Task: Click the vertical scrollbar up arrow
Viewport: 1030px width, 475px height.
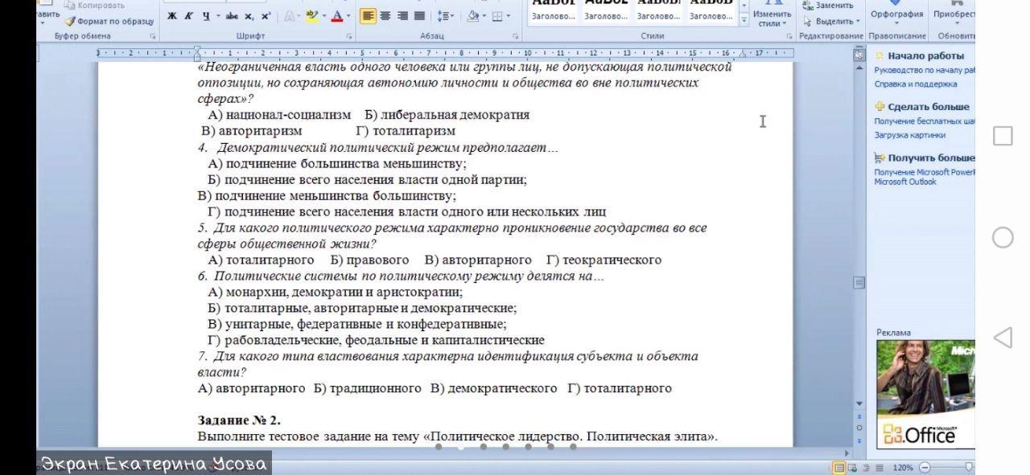Action: pos(859,68)
